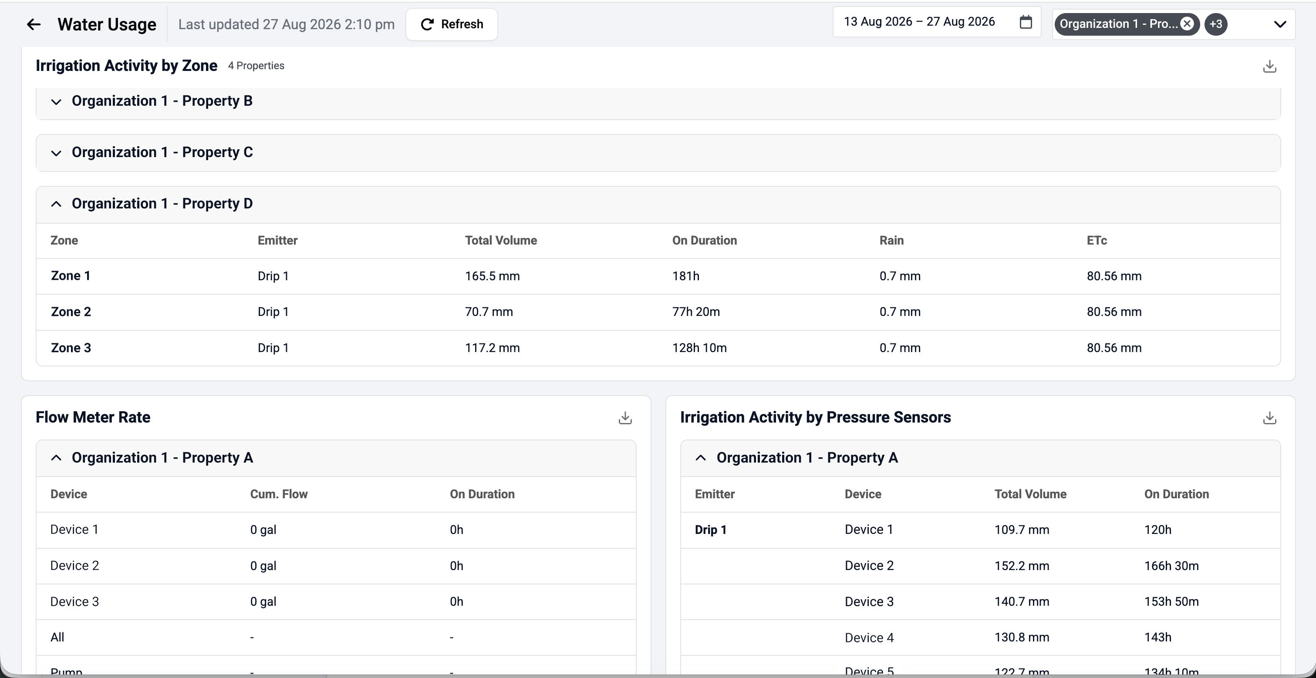Screen dimensions: 1316x678
Task: Click the Zone column header
Action: (64, 241)
